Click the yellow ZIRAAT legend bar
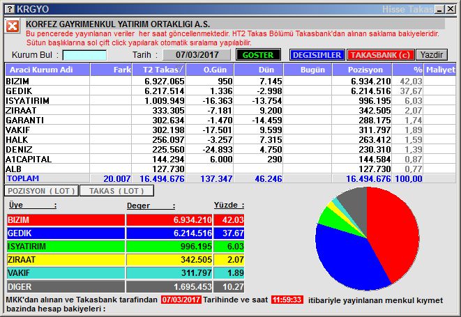 click(66, 260)
